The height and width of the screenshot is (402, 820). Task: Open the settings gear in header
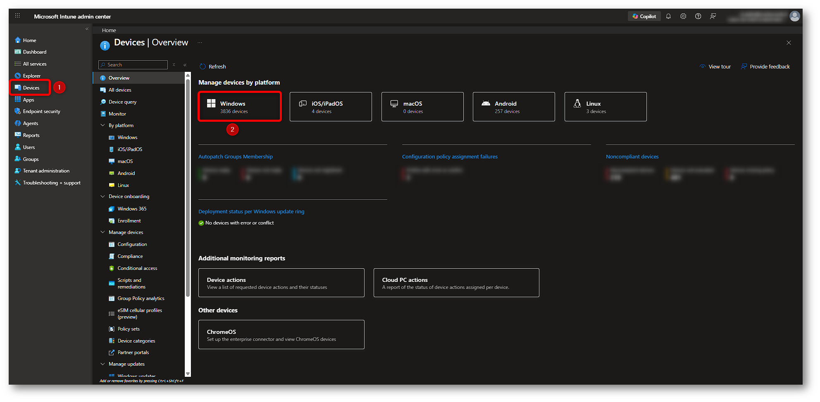click(x=683, y=17)
